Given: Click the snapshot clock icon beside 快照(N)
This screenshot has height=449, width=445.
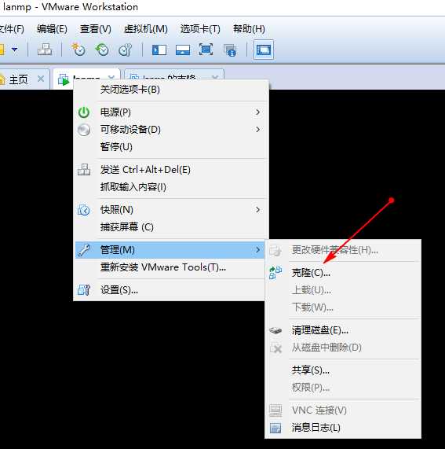Looking at the screenshot, I should tap(83, 210).
